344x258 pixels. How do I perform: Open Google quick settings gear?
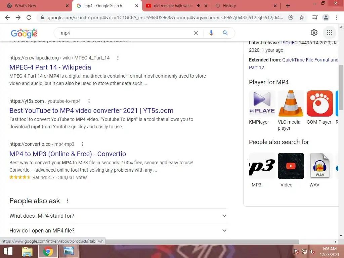point(314,33)
